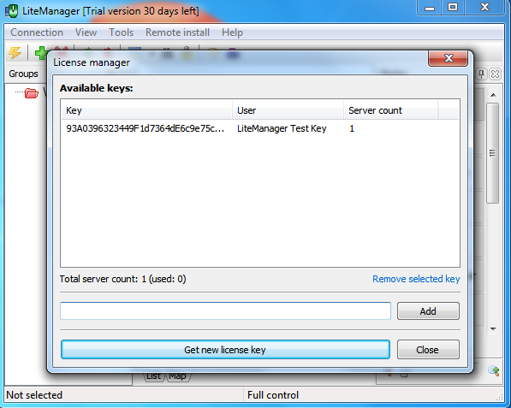Open the Connection menu
The width and height of the screenshot is (511, 408).
[x=37, y=33]
